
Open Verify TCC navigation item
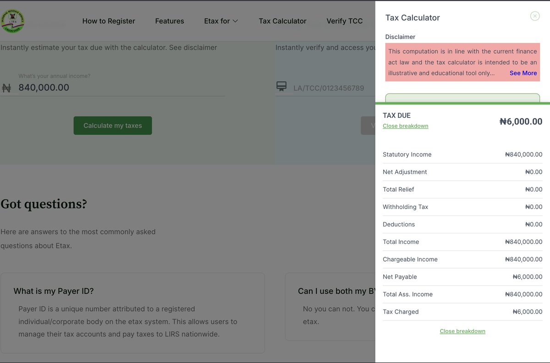pyautogui.click(x=345, y=21)
